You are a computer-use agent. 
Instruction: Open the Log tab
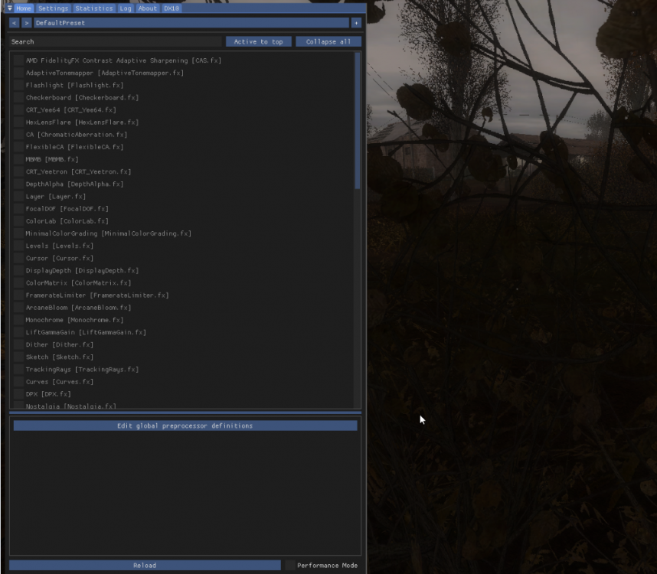(x=126, y=8)
